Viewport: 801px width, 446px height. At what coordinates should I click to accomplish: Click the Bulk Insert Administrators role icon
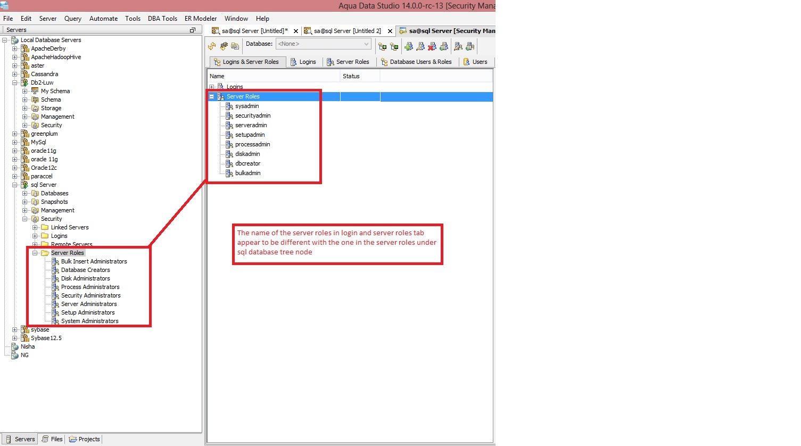[x=55, y=261]
